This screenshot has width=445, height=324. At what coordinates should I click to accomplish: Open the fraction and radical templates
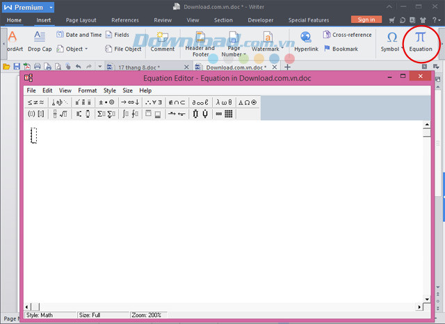[60, 114]
